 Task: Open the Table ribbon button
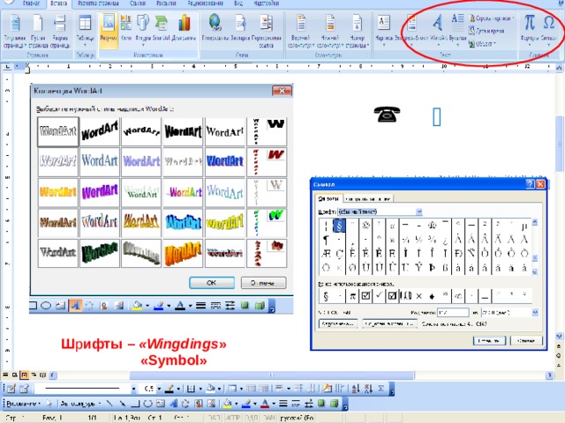pyautogui.click(x=85, y=31)
